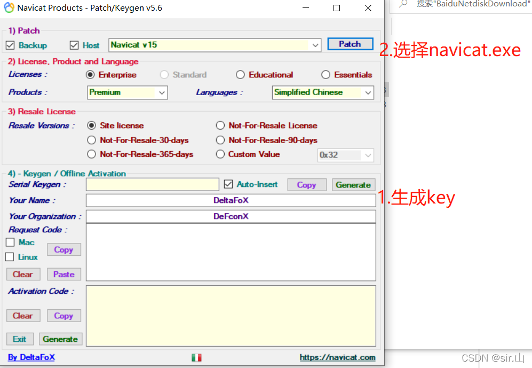Clear the Request Code field
This screenshot has width=532, height=368.
pyautogui.click(x=23, y=275)
